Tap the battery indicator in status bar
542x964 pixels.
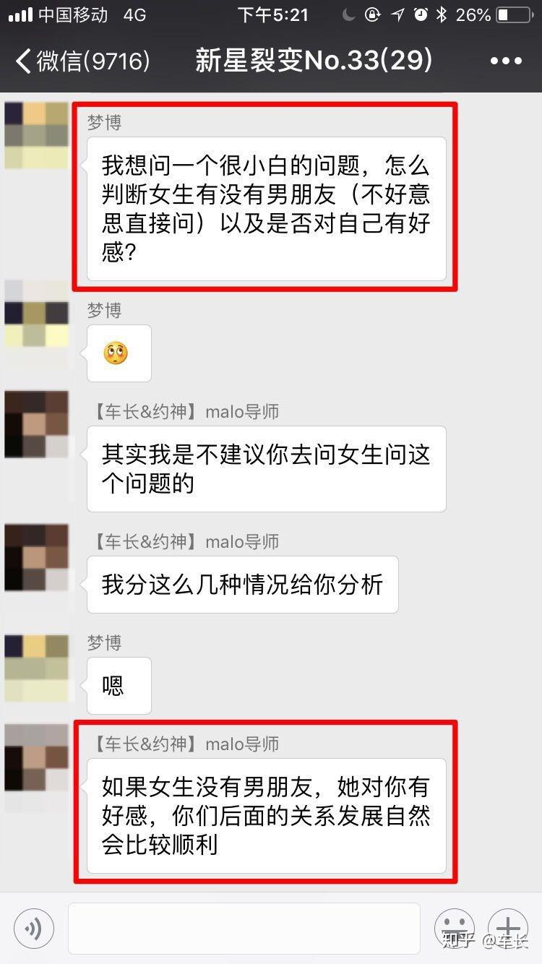coord(513,14)
